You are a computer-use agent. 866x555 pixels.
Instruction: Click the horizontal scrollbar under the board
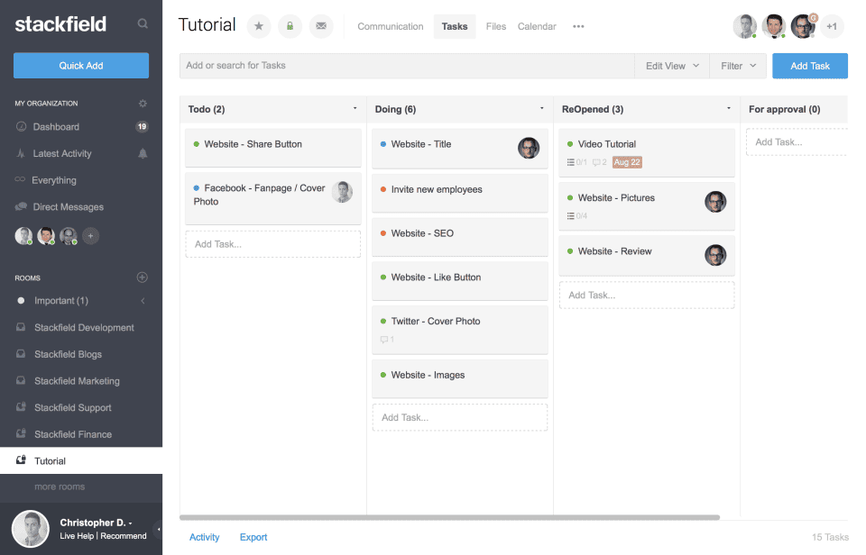(x=449, y=517)
